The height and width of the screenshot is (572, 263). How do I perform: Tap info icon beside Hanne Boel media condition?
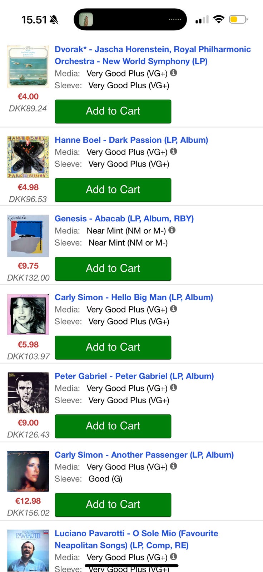click(174, 152)
